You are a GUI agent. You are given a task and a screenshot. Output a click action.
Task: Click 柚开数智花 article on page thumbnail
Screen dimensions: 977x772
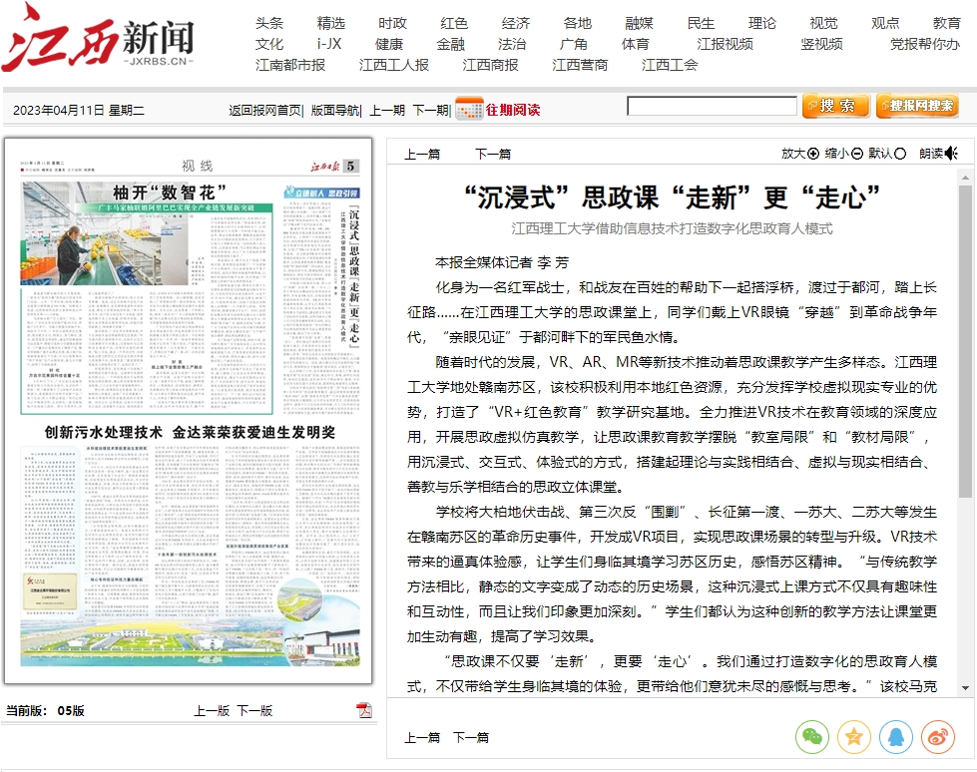[147, 297]
